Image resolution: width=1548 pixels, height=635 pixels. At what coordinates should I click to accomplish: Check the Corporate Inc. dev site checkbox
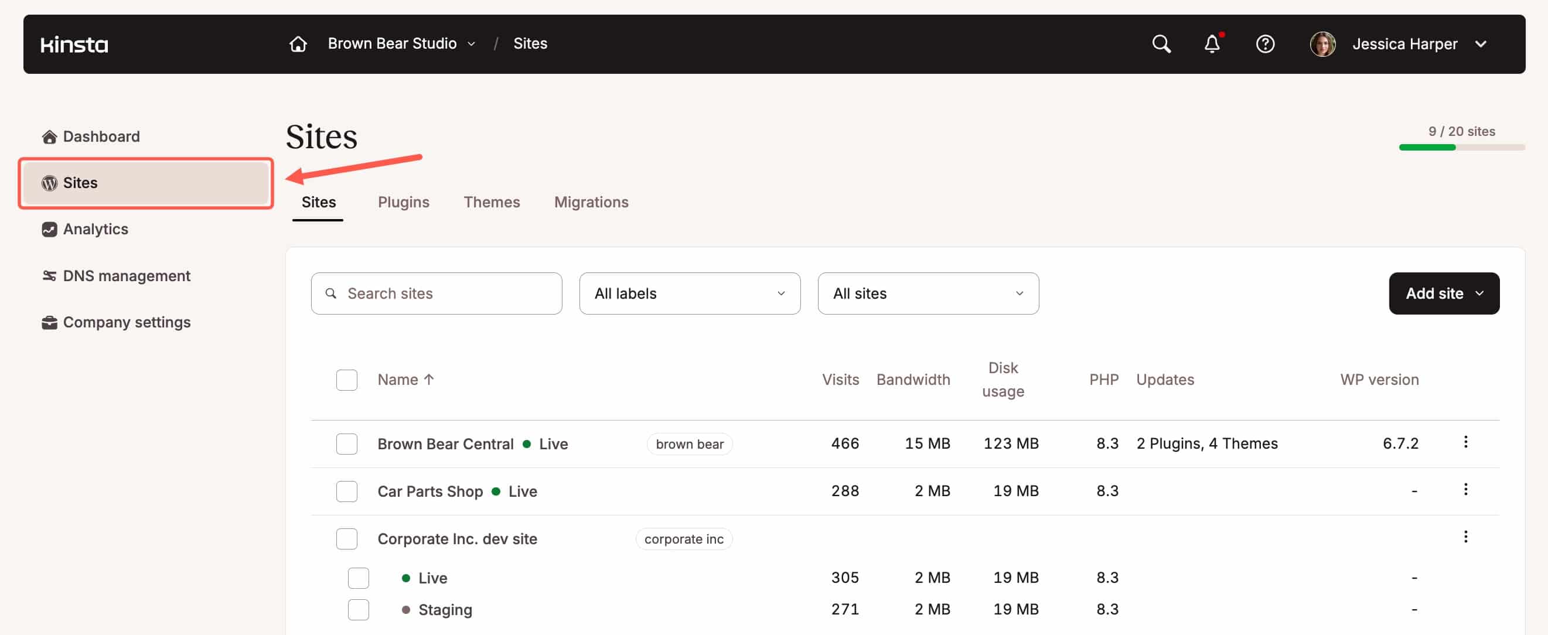347,539
